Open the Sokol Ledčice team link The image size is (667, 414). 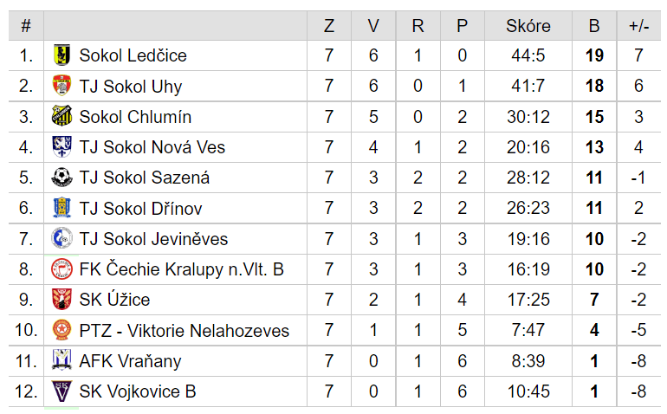(133, 55)
